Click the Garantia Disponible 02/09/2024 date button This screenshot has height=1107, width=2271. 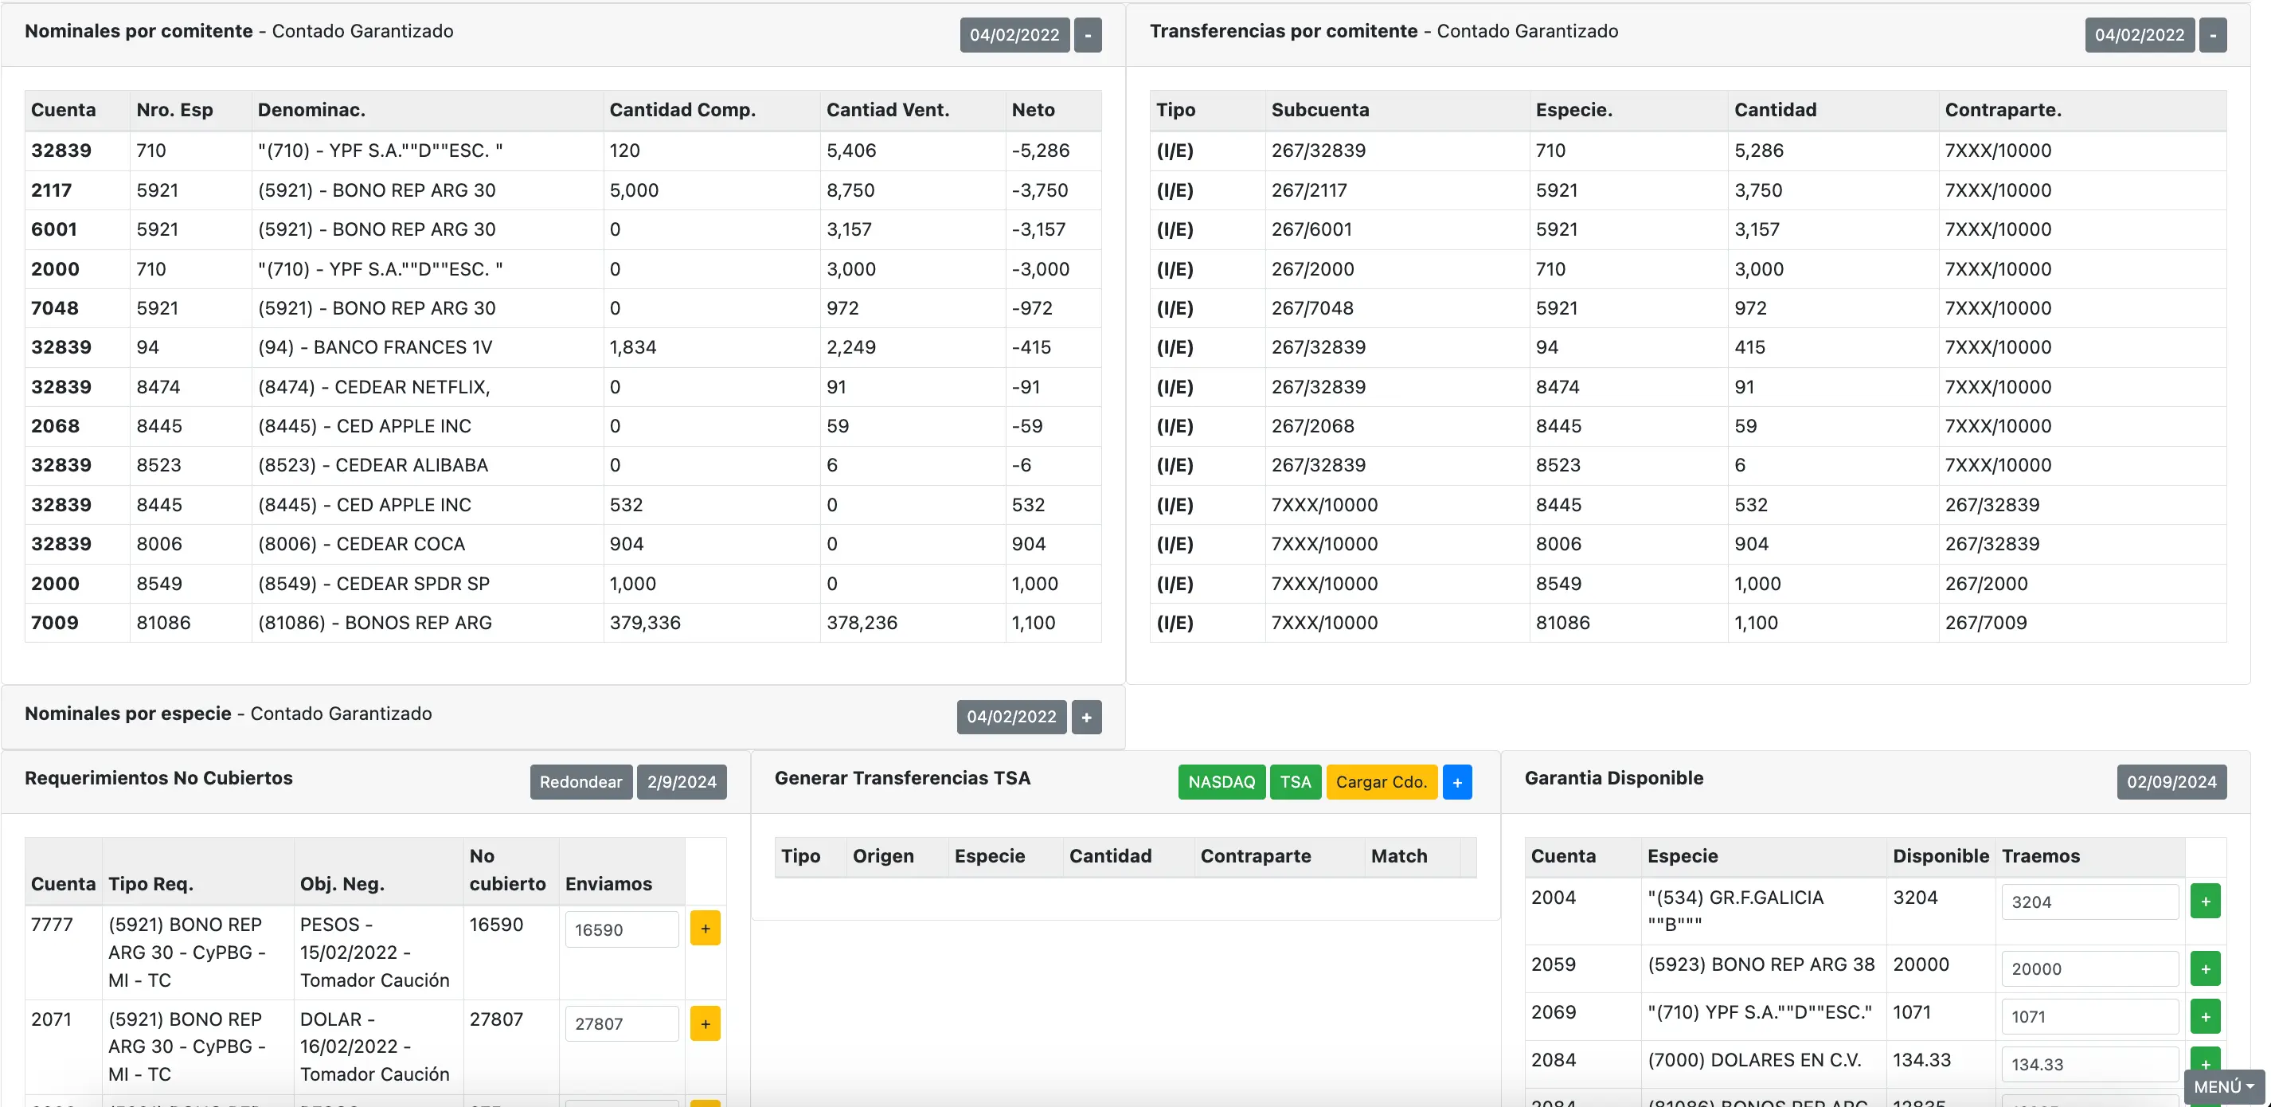[x=2171, y=782]
